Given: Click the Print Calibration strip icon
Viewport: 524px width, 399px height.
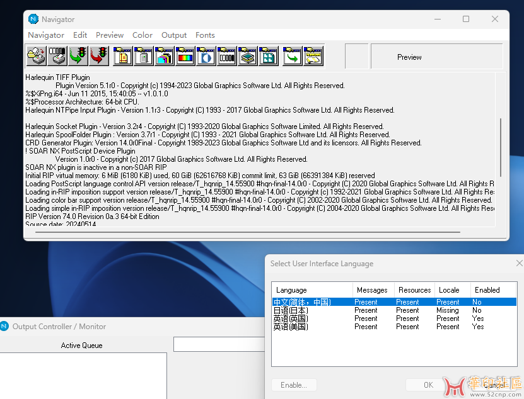Looking at the screenshot, I should (x=57, y=56).
